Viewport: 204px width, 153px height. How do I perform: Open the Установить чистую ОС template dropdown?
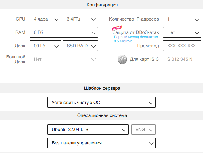coord(101,103)
